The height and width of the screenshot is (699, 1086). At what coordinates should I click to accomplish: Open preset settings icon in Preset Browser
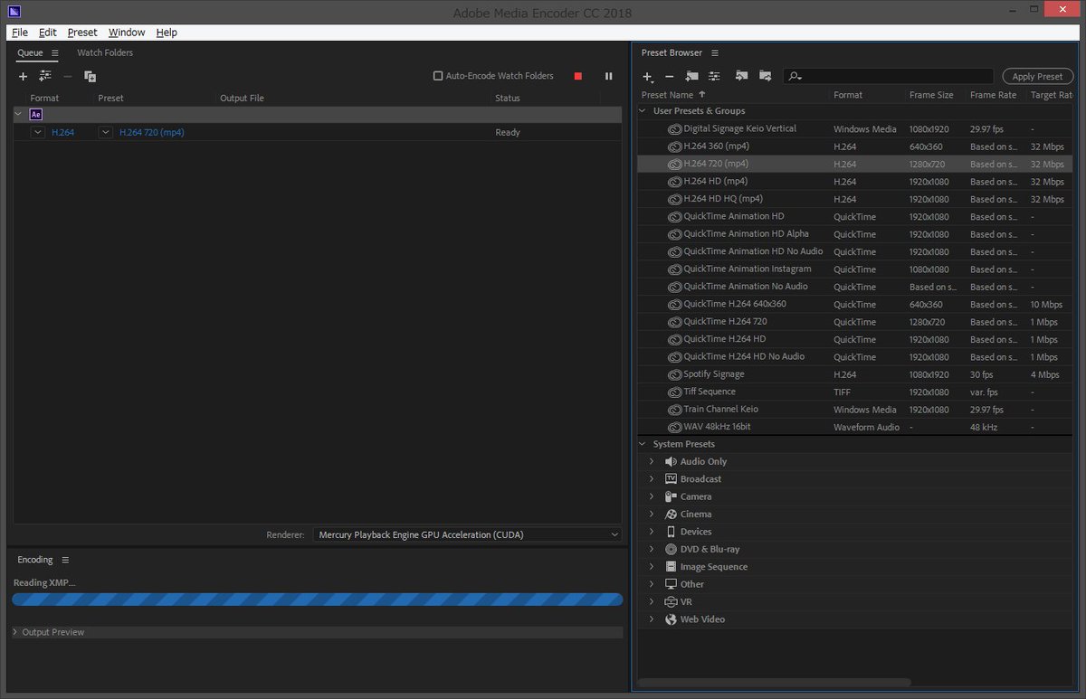714,77
